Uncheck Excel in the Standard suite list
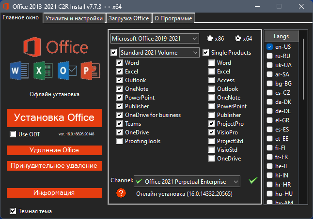313x219 pixels. [120, 72]
